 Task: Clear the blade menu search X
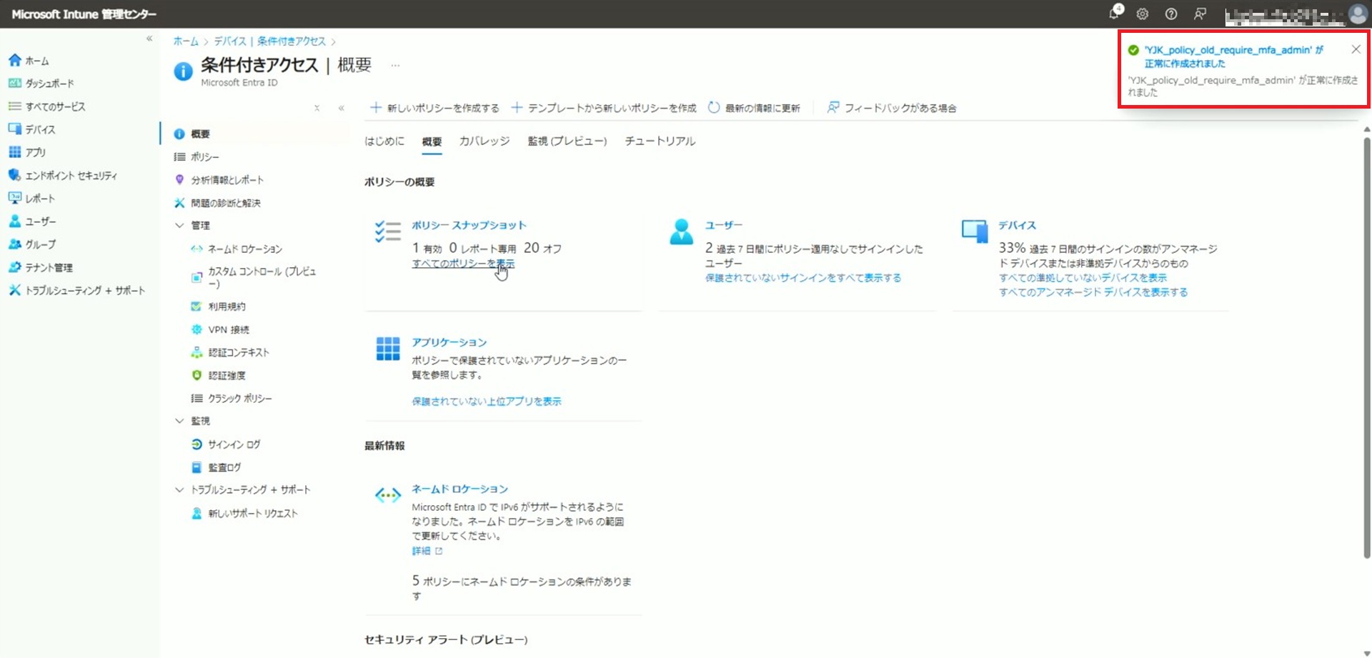pyautogui.click(x=317, y=108)
